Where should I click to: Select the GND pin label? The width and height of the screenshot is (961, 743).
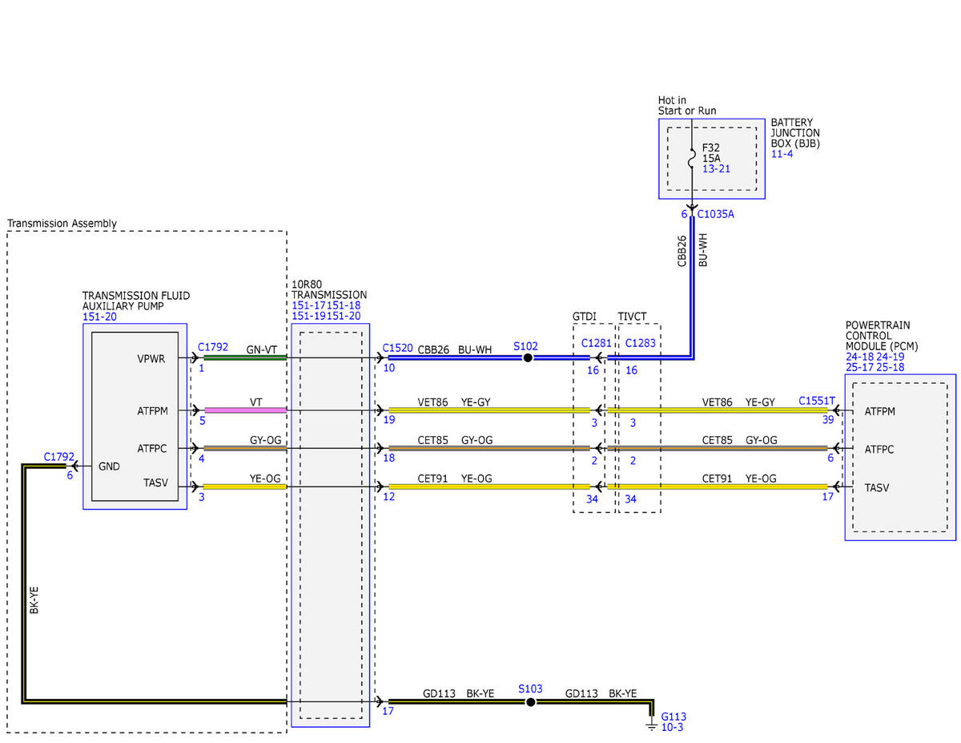[x=109, y=466]
